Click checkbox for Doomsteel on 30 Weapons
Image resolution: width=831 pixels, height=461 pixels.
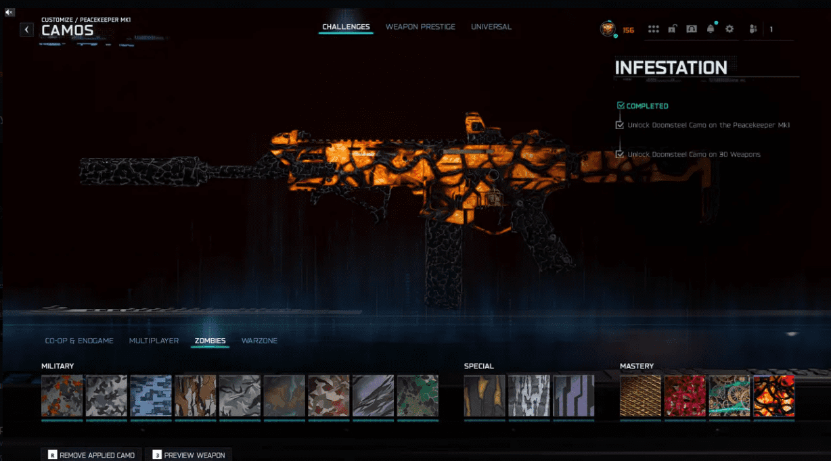tap(619, 154)
